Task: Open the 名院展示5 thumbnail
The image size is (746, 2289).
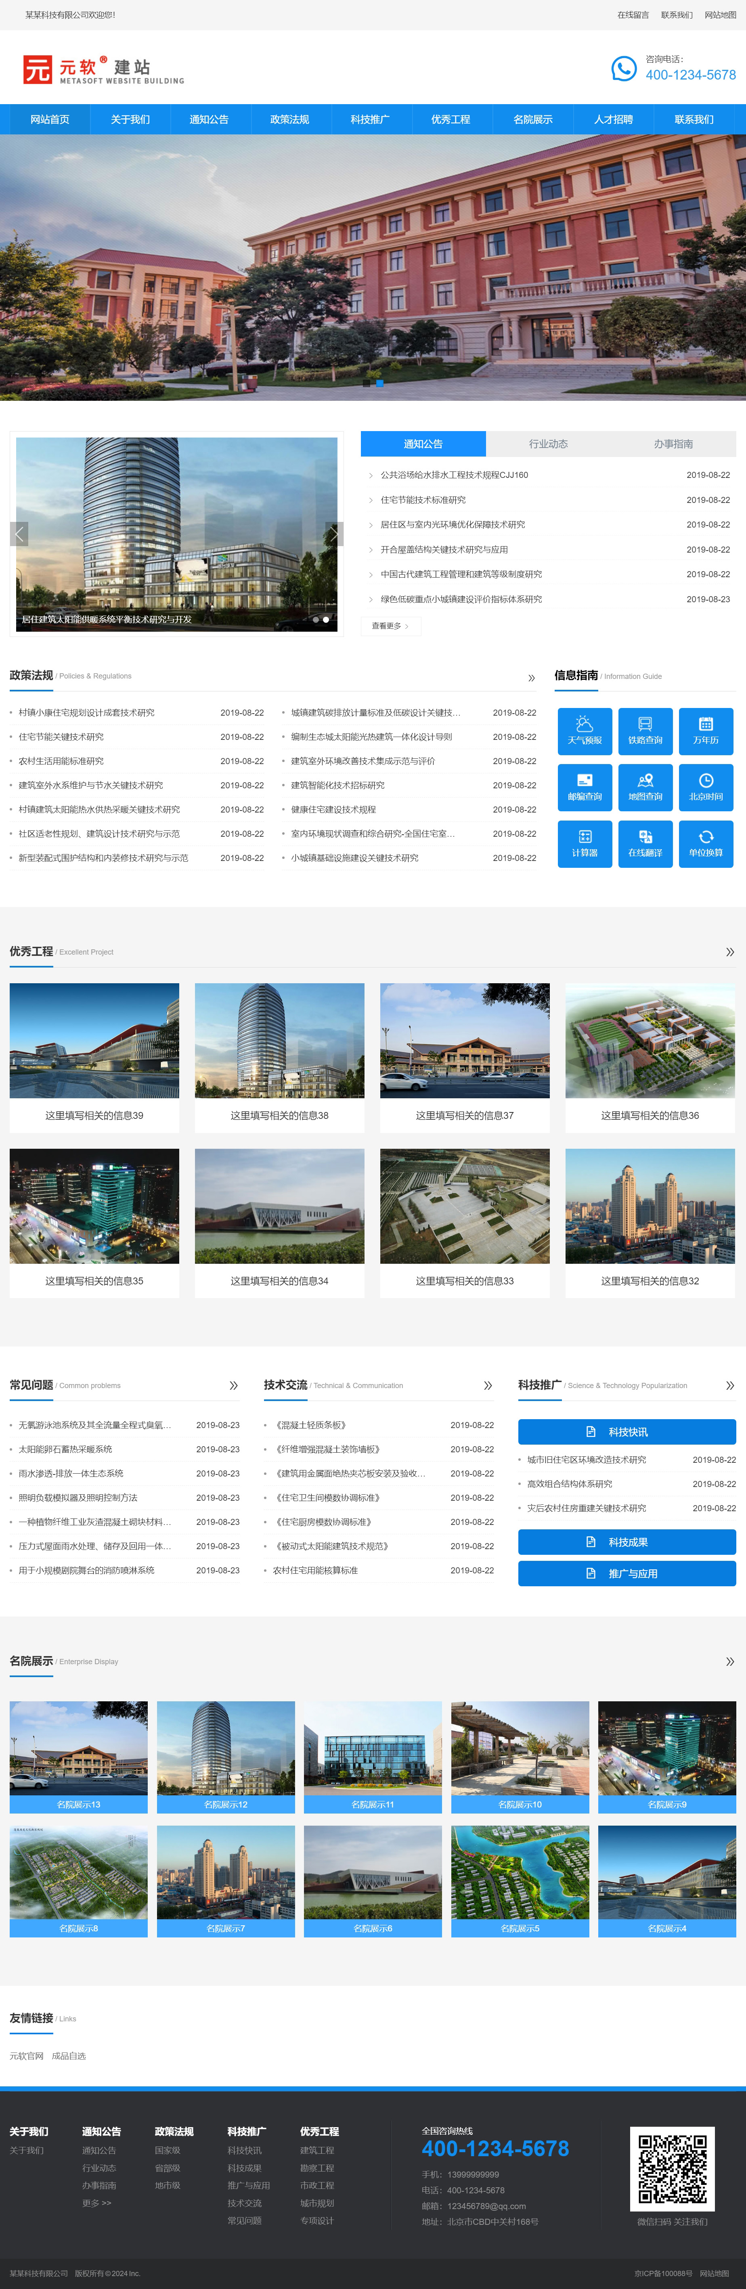Action: tap(520, 1881)
